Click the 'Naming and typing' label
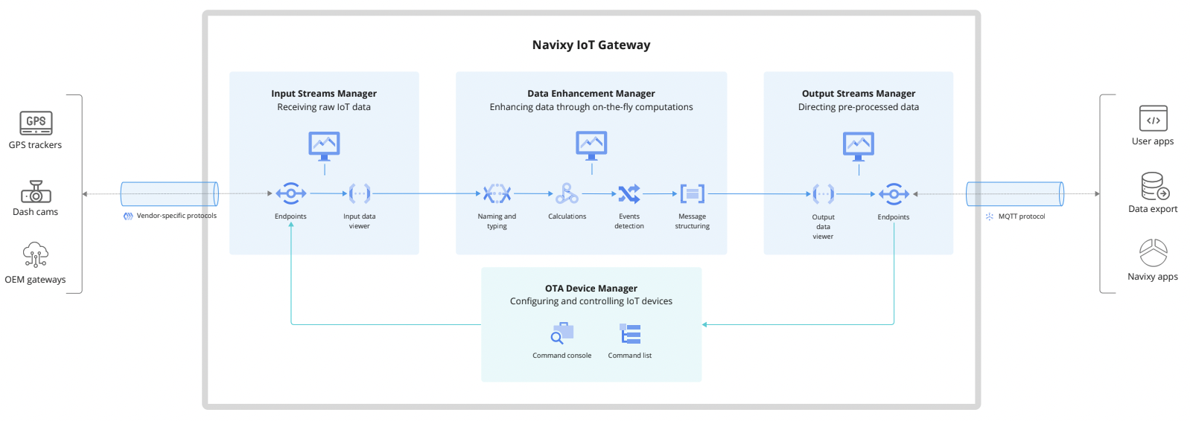The height and width of the screenshot is (421, 1190). coord(497,221)
